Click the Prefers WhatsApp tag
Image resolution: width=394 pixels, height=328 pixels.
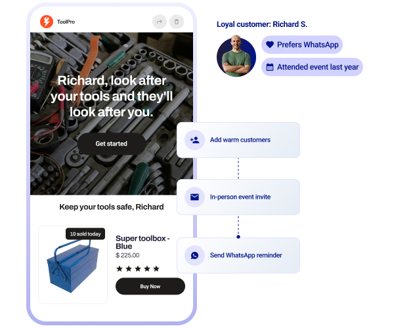(x=302, y=45)
